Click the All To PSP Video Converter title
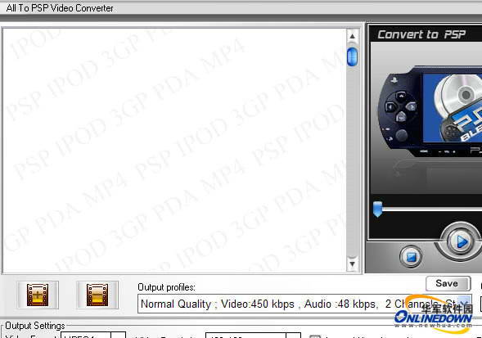This screenshot has height=338, width=482. (x=60, y=8)
